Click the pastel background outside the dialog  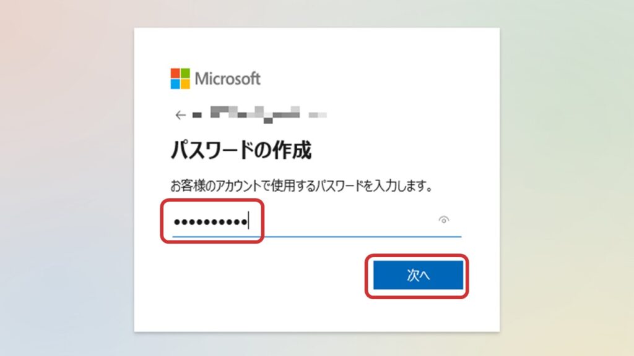[x=64, y=177]
